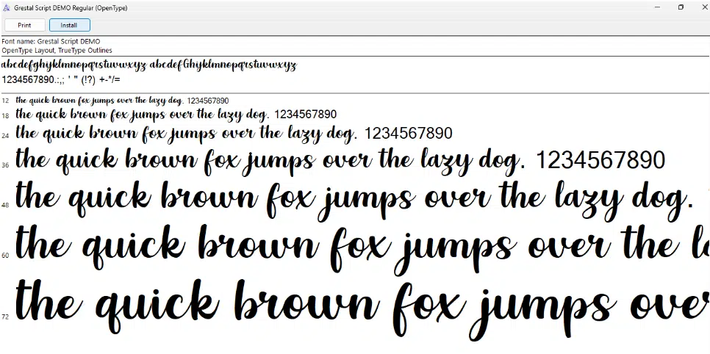Viewport: 710px width, 354px height.
Task: Click the 48 point size label
Action: pos(5,206)
